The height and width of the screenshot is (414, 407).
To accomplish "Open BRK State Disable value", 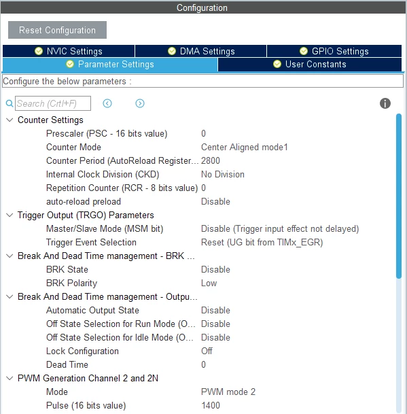I will click(215, 270).
